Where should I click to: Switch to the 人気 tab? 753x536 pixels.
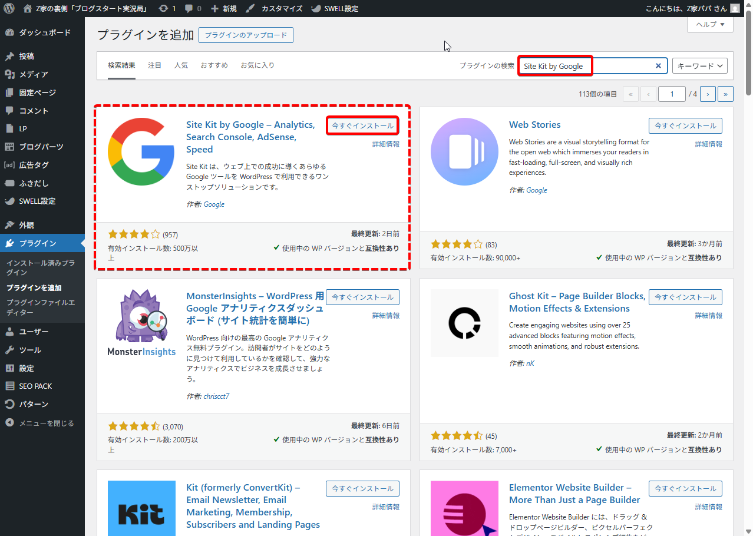tap(181, 65)
